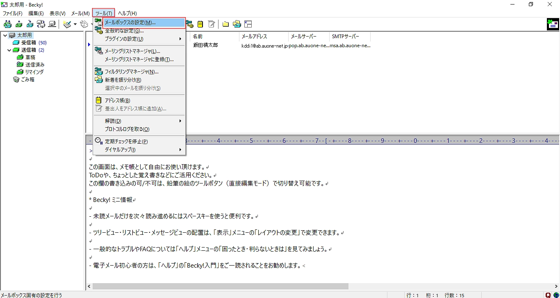The image size is (560, 298).
Task: Click the greyed add-sender-to-address-book toolbar icon
Action: tap(212, 24)
